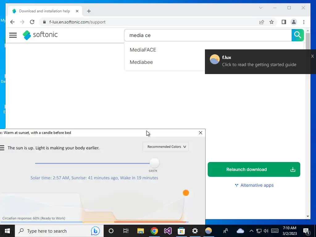Choose the MediaFACE suggestion

pyautogui.click(x=143, y=50)
